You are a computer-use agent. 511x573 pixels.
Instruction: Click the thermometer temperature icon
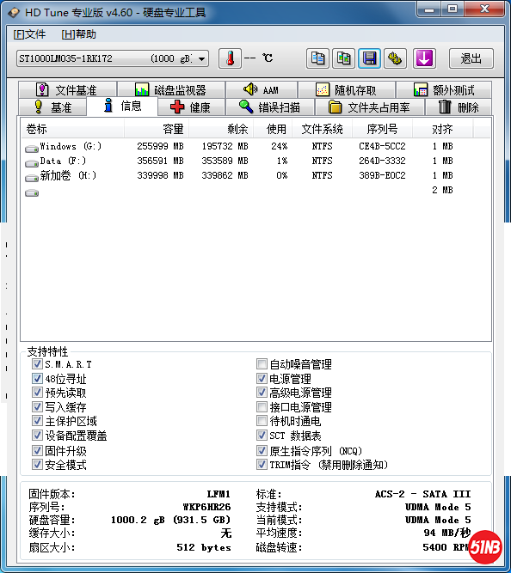pyautogui.click(x=230, y=58)
